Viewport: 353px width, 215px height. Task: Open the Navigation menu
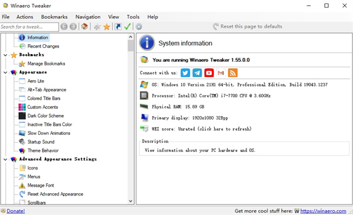click(88, 17)
